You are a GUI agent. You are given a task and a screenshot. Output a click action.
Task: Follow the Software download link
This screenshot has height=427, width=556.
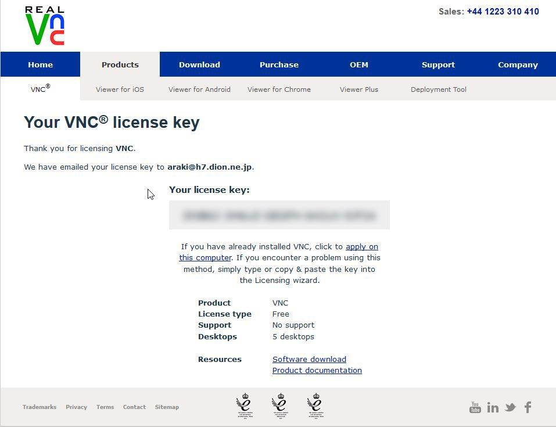click(x=309, y=359)
